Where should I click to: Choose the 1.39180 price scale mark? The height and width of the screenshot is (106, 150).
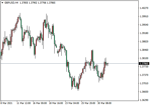(x=144, y=33)
